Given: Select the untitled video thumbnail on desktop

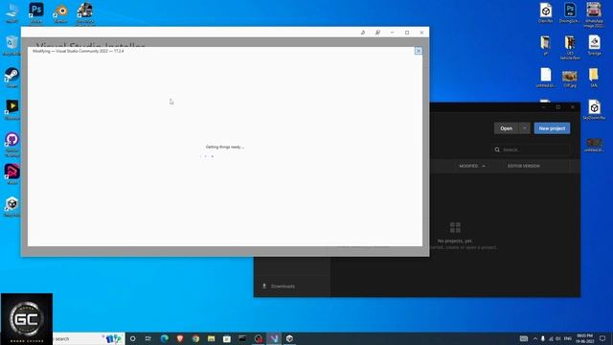Looking at the screenshot, I should pyautogui.click(x=594, y=145).
